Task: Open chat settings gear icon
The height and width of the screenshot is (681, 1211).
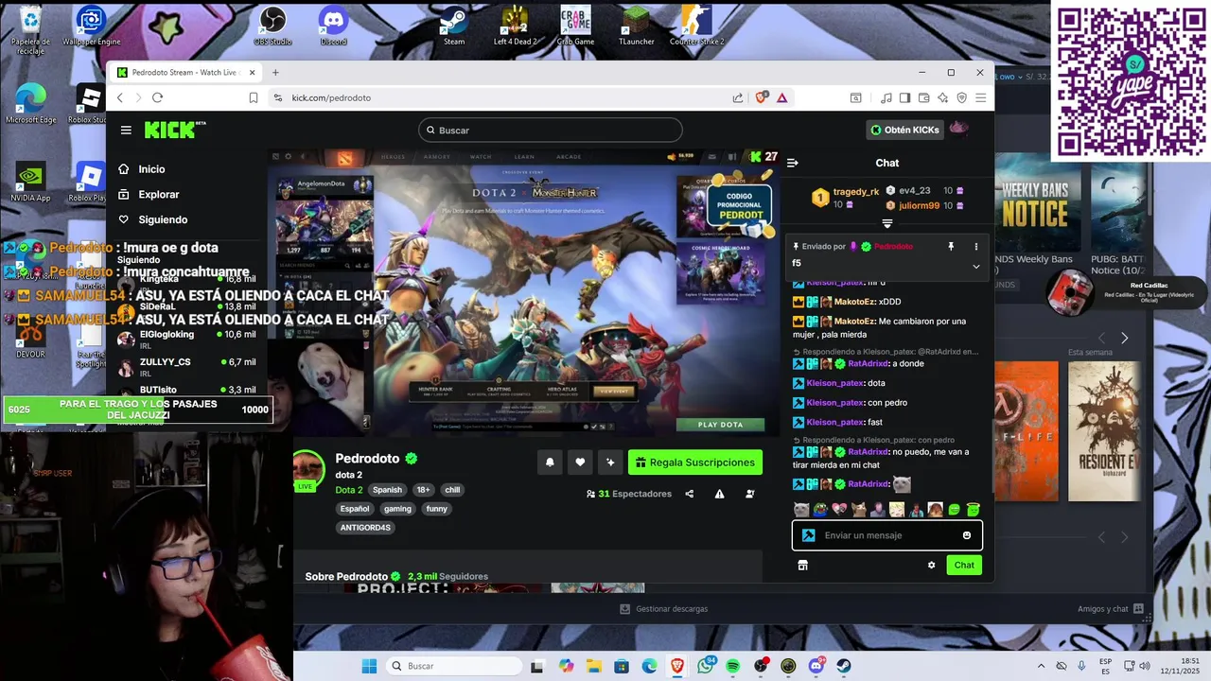Action: pyautogui.click(x=932, y=565)
